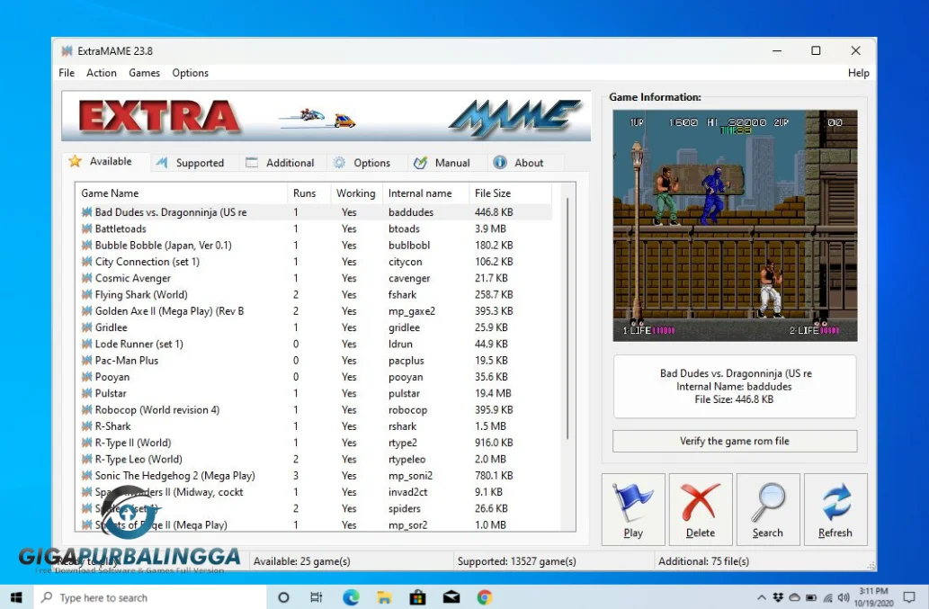The image size is (929, 609).
Task: Click the taskbar search box
Action: 150,597
